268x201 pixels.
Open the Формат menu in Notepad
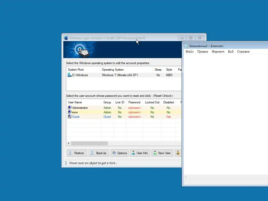pos(218,52)
